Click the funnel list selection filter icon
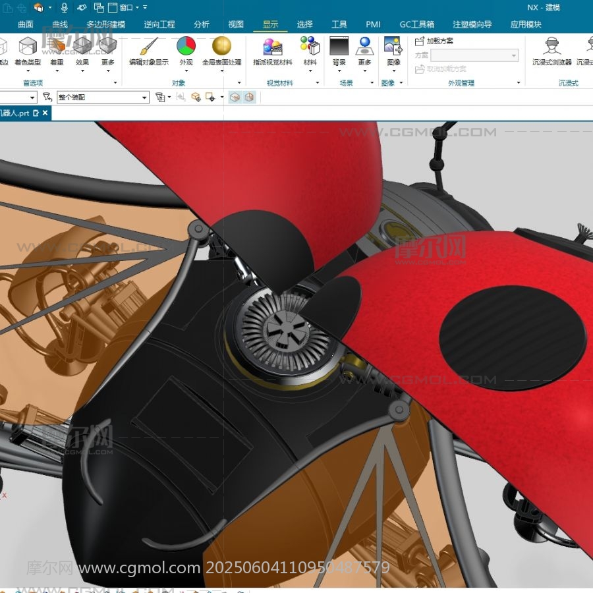This screenshot has height=593, width=593. [160, 98]
